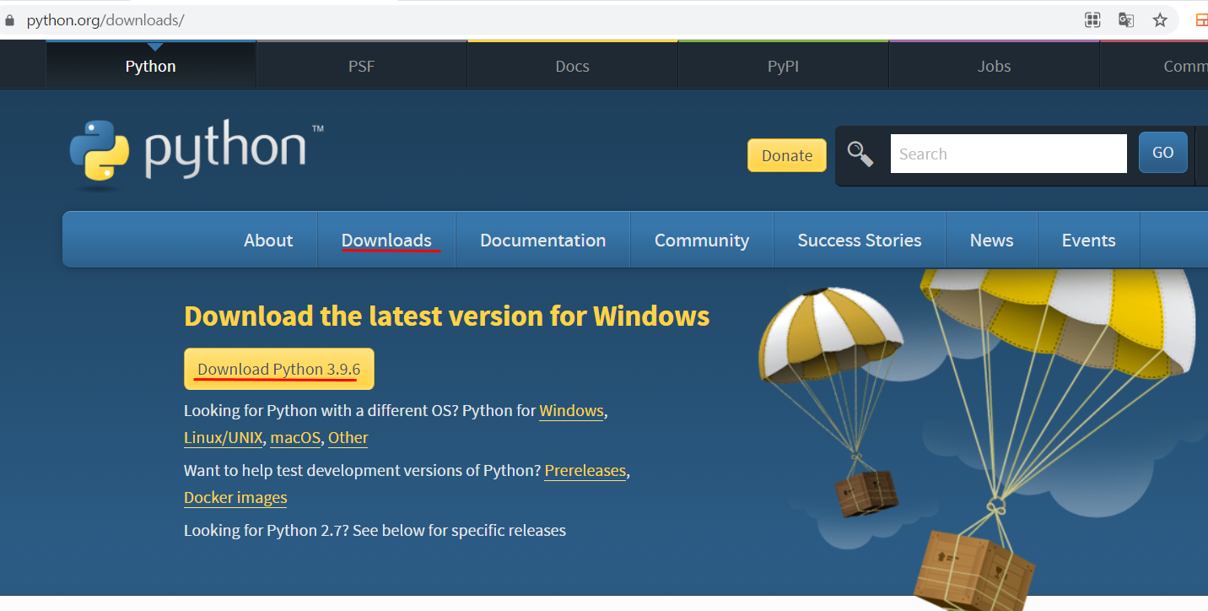This screenshot has height=611, width=1208.
Task: Open the Docker images link
Action: coord(235,498)
